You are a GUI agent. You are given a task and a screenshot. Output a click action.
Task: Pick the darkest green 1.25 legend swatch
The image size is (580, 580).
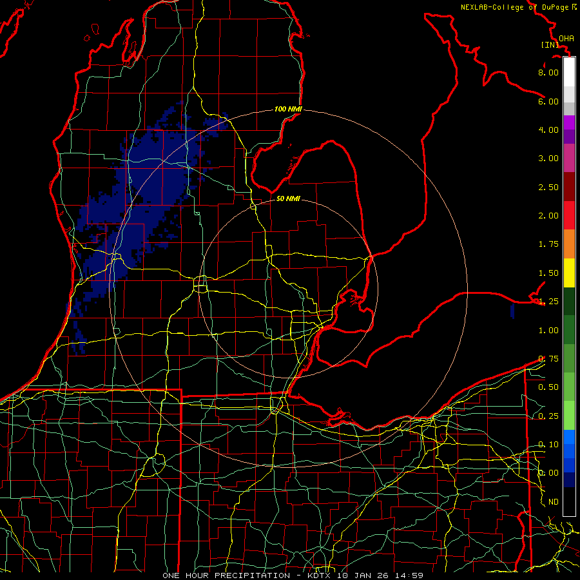[x=569, y=301]
